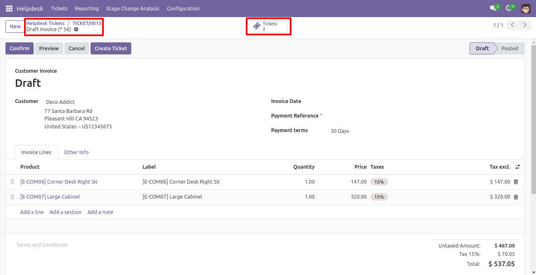Click the Add a line link
Image resolution: width=536 pixels, height=275 pixels.
[x=32, y=212]
